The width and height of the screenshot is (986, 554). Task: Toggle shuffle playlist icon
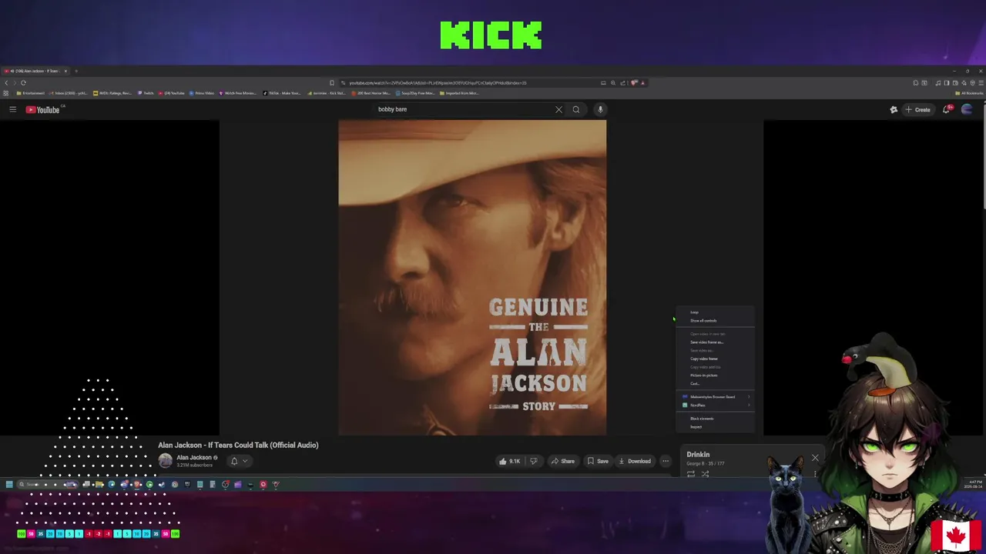(x=705, y=474)
